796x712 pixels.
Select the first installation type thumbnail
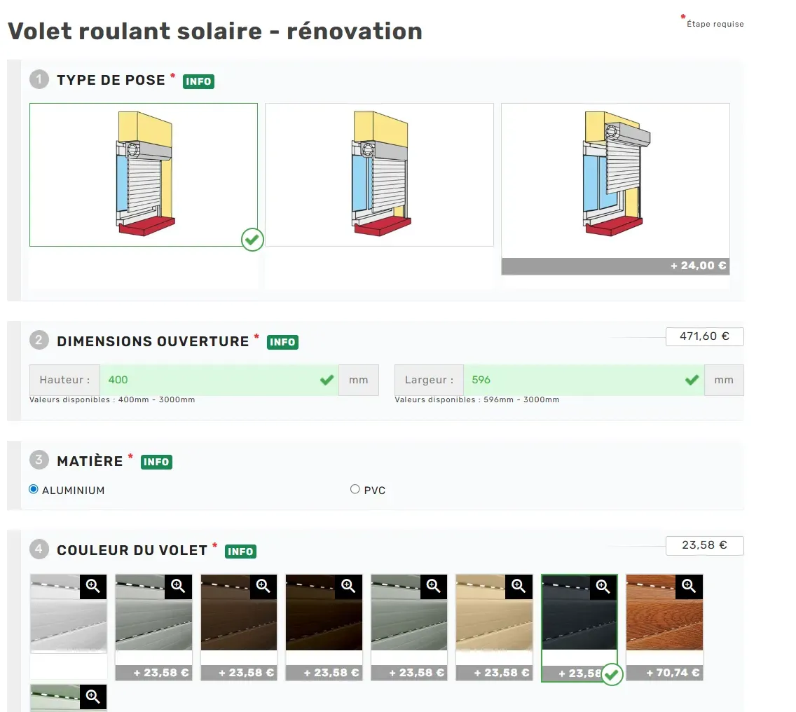[143, 174]
